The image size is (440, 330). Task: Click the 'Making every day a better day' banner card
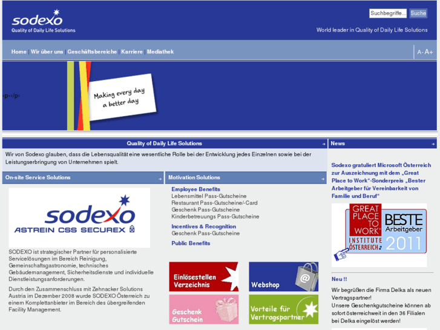[122, 97]
